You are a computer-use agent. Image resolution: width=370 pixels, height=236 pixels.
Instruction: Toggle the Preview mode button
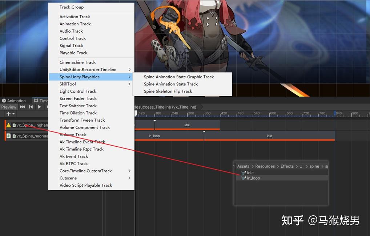click(9, 107)
